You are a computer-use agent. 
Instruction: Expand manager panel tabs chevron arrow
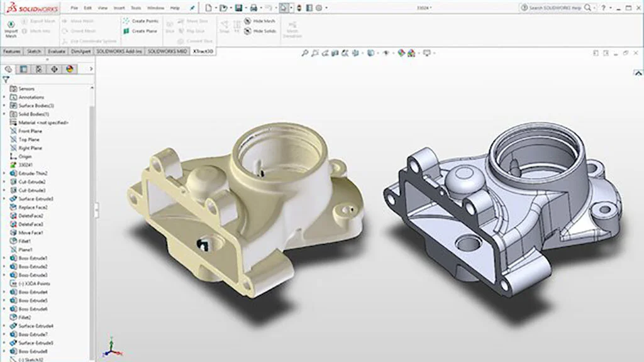tap(91, 69)
